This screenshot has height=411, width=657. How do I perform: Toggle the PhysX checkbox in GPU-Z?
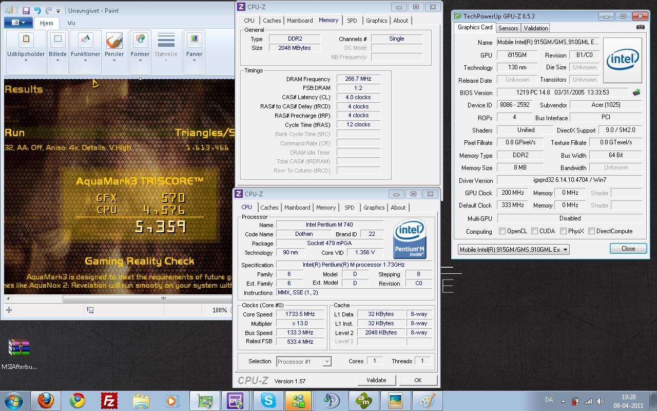pyautogui.click(x=563, y=231)
